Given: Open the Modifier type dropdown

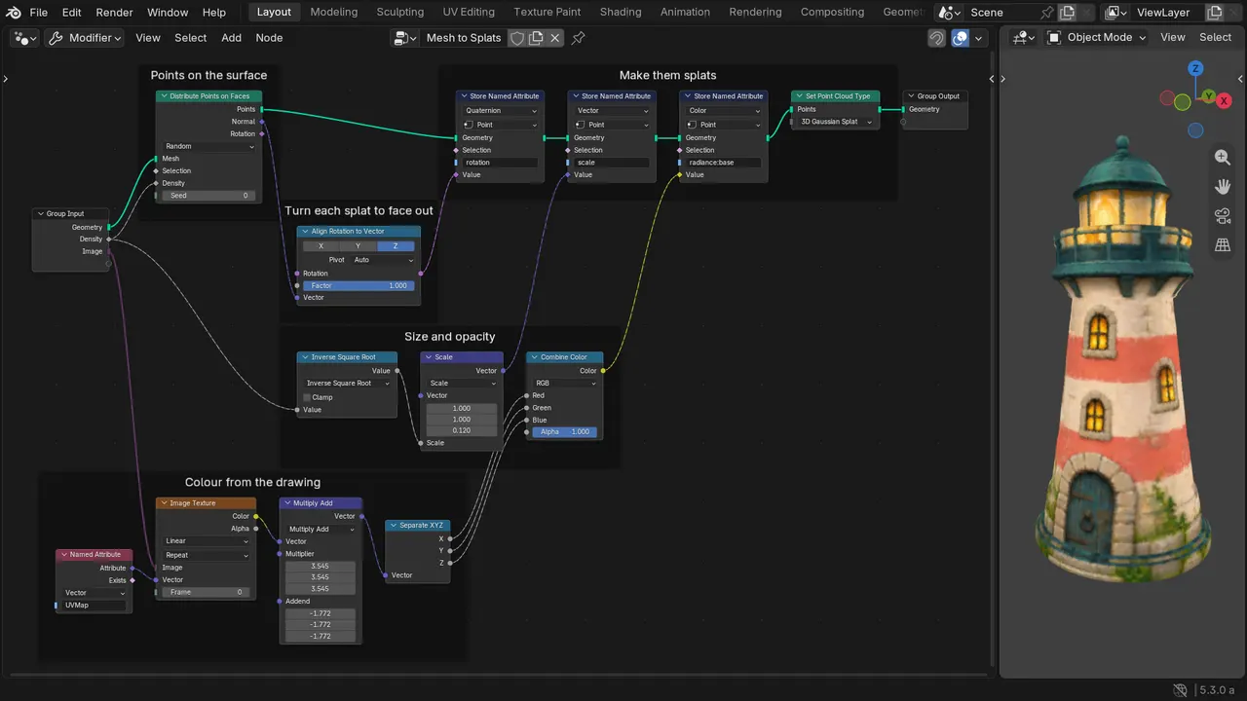Looking at the screenshot, I should [85, 37].
